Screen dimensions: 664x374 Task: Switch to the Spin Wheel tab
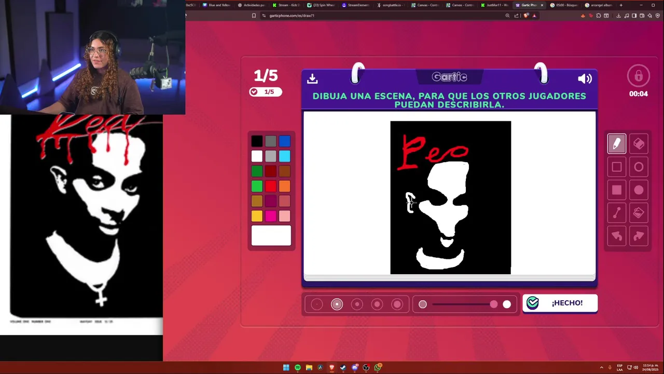coord(321,5)
